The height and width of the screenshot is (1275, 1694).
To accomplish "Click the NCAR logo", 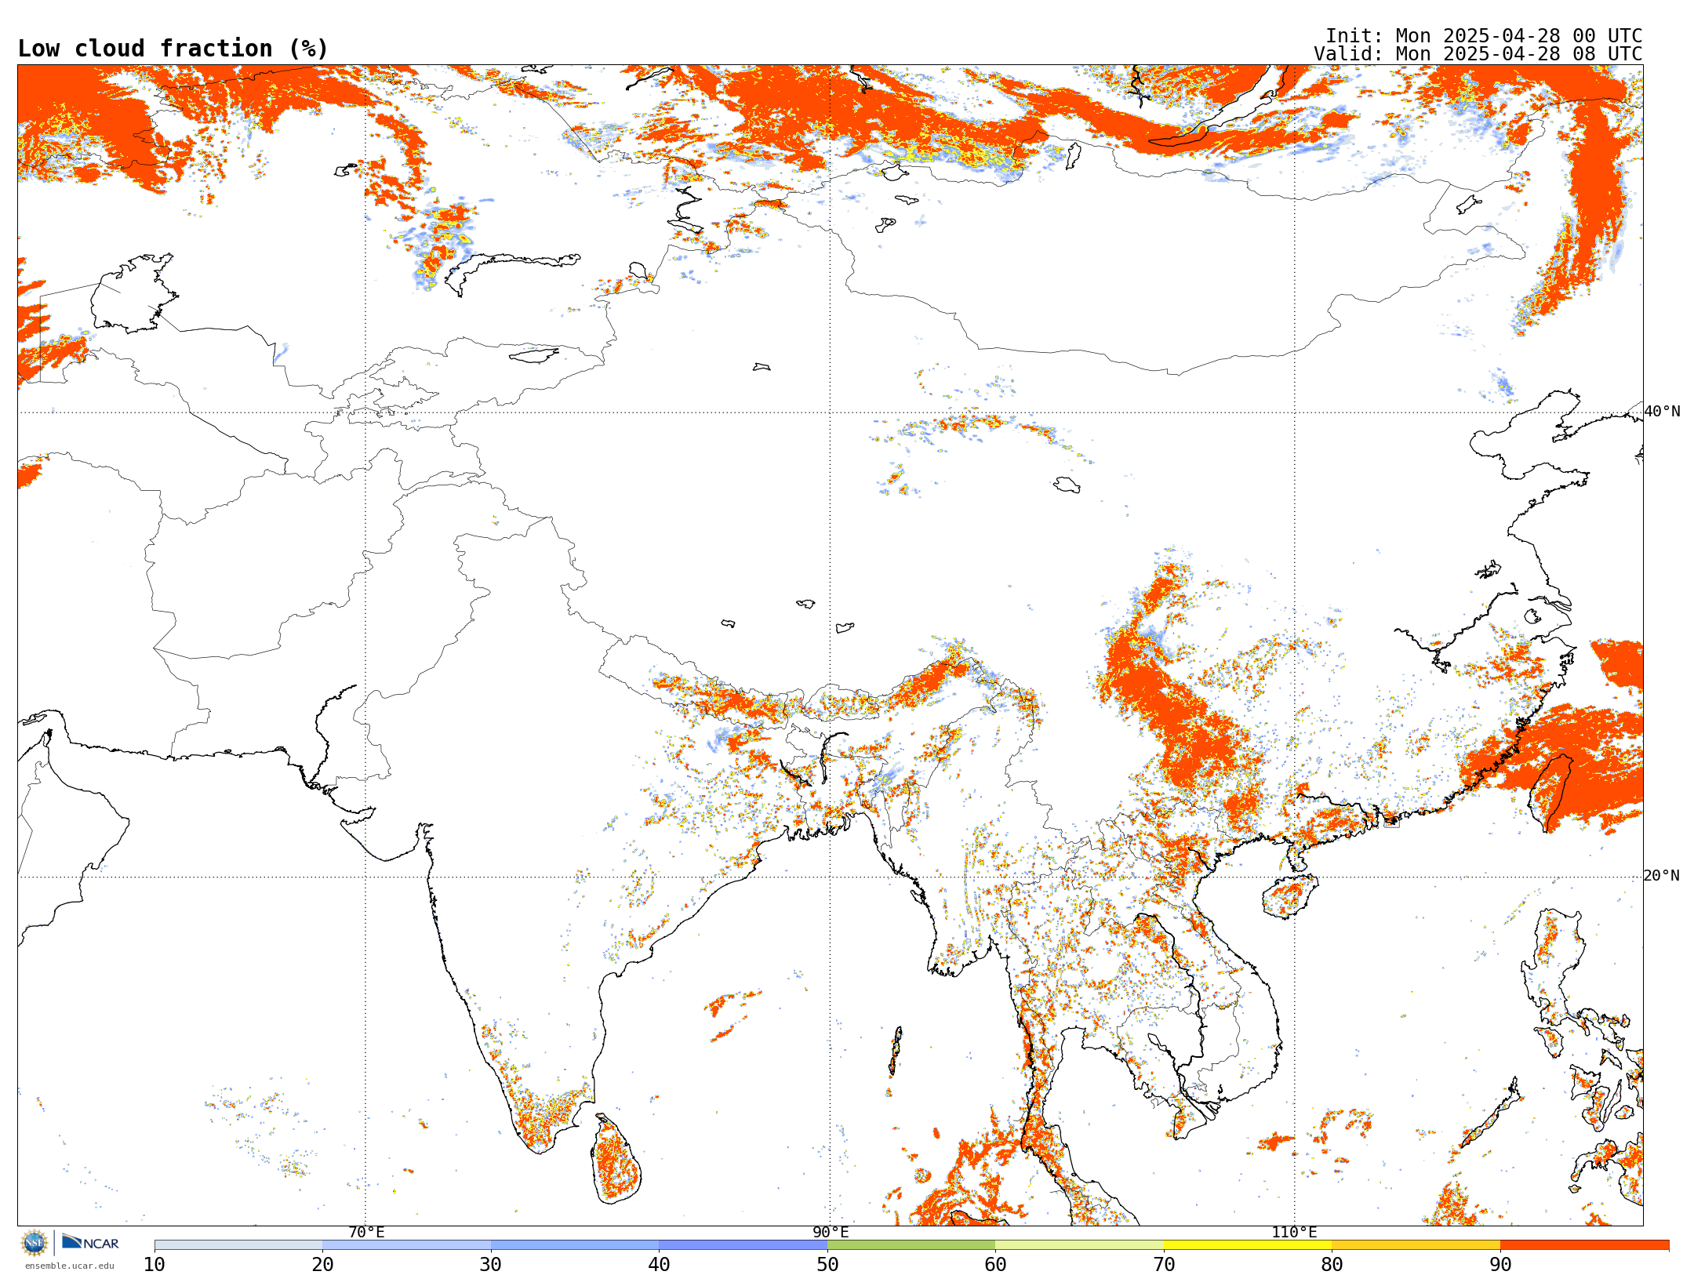I will 90,1242.
